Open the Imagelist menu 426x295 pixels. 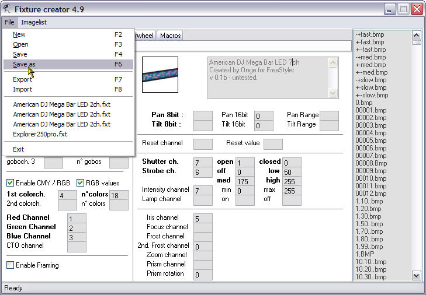(34, 22)
